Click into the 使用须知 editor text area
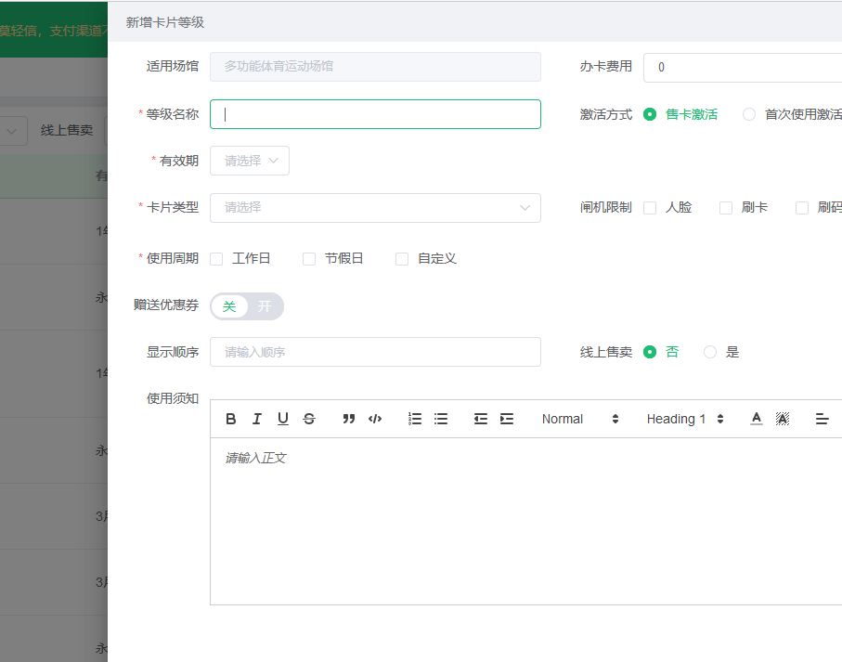Screen dimensions: 842x662 [525, 520]
